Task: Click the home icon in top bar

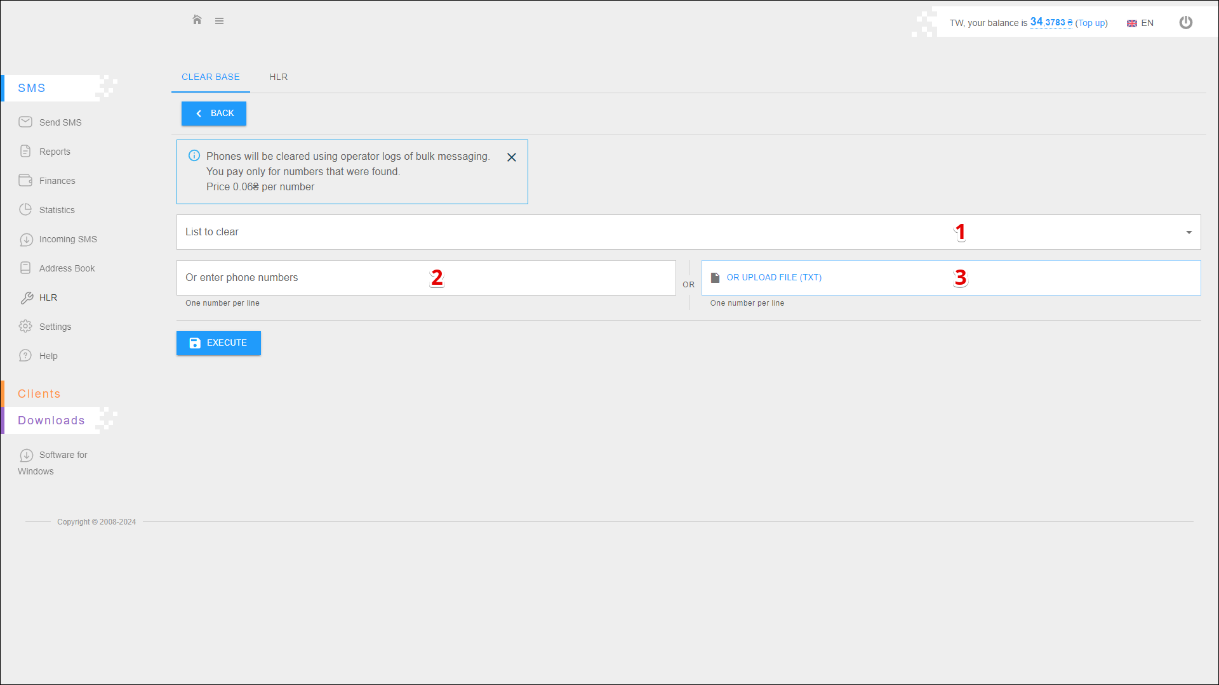Action: (x=197, y=20)
